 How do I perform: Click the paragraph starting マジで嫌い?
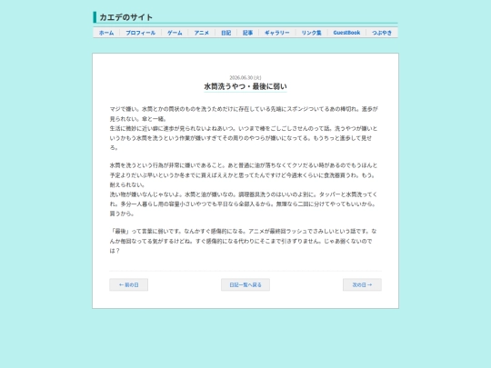244,128
